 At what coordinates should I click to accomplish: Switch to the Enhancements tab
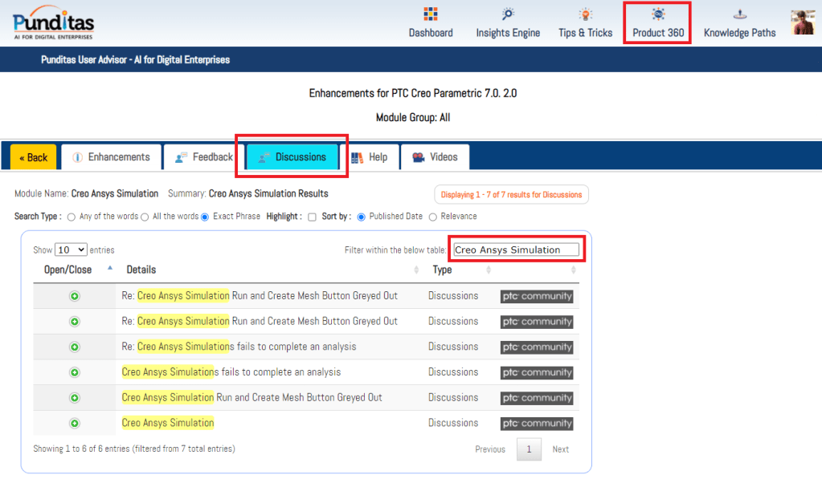pos(111,157)
